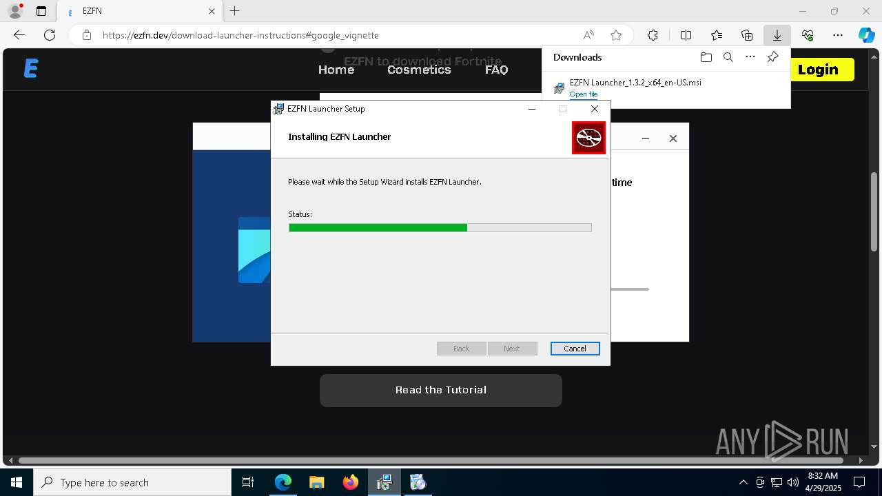This screenshot has height=496, width=882.
Task: Open the network tray icon
Action: pyautogui.click(x=777, y=482)
